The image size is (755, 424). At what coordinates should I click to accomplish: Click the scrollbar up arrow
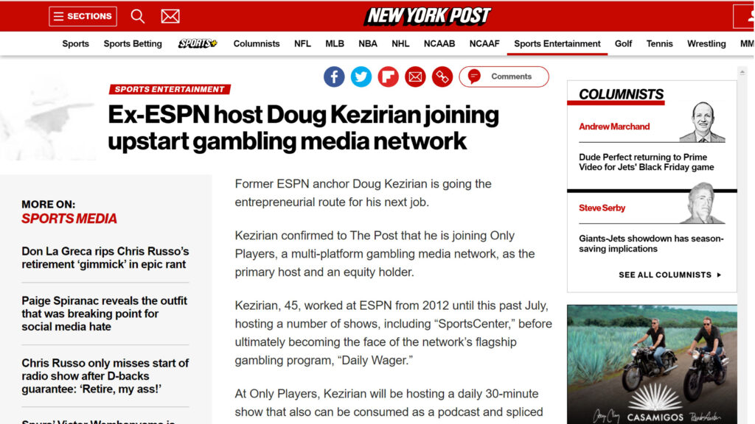tap(742, 72)
